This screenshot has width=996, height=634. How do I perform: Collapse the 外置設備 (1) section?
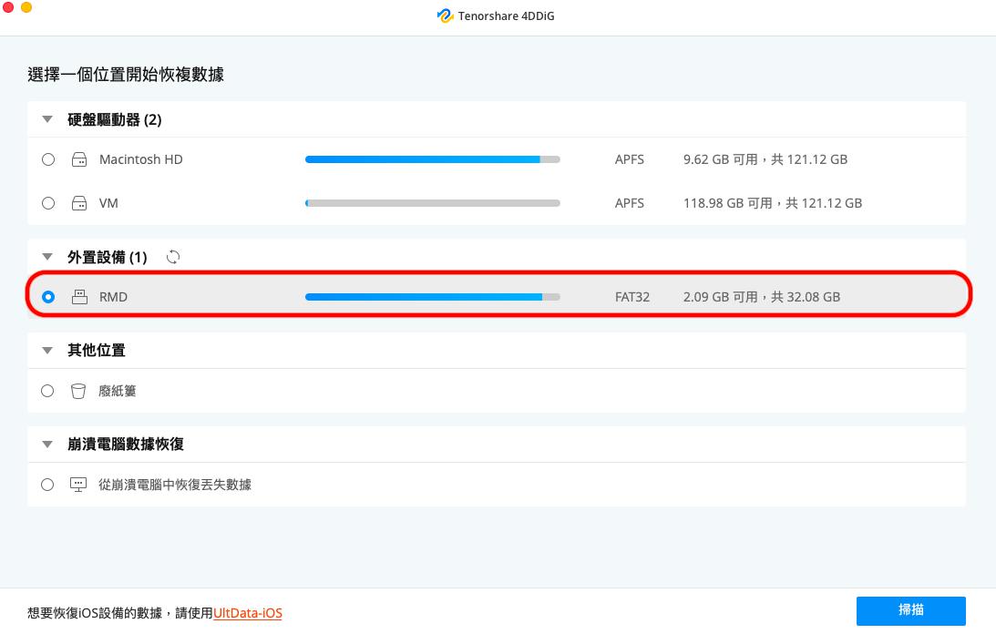click(47, 257)
